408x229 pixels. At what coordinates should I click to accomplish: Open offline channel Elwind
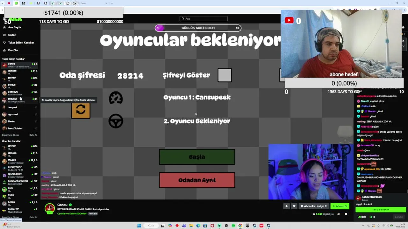click(20, 121)
